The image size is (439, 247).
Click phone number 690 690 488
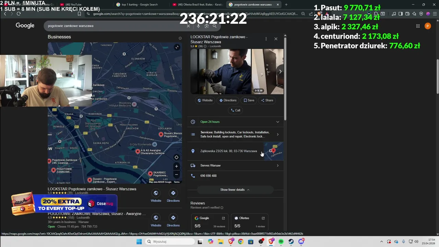click(x=209, y=176)
